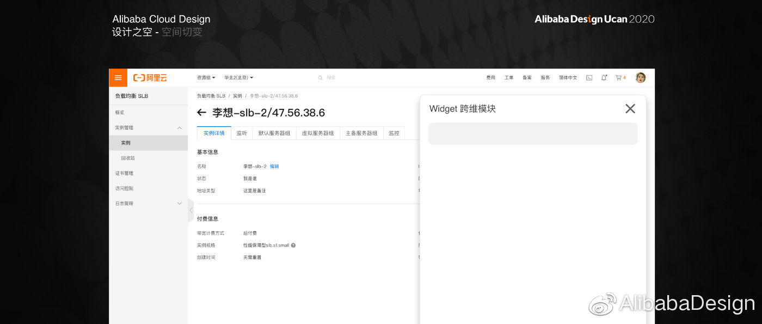Open 备案 in top navigation
Screen dimensions: 762x324
527,78
